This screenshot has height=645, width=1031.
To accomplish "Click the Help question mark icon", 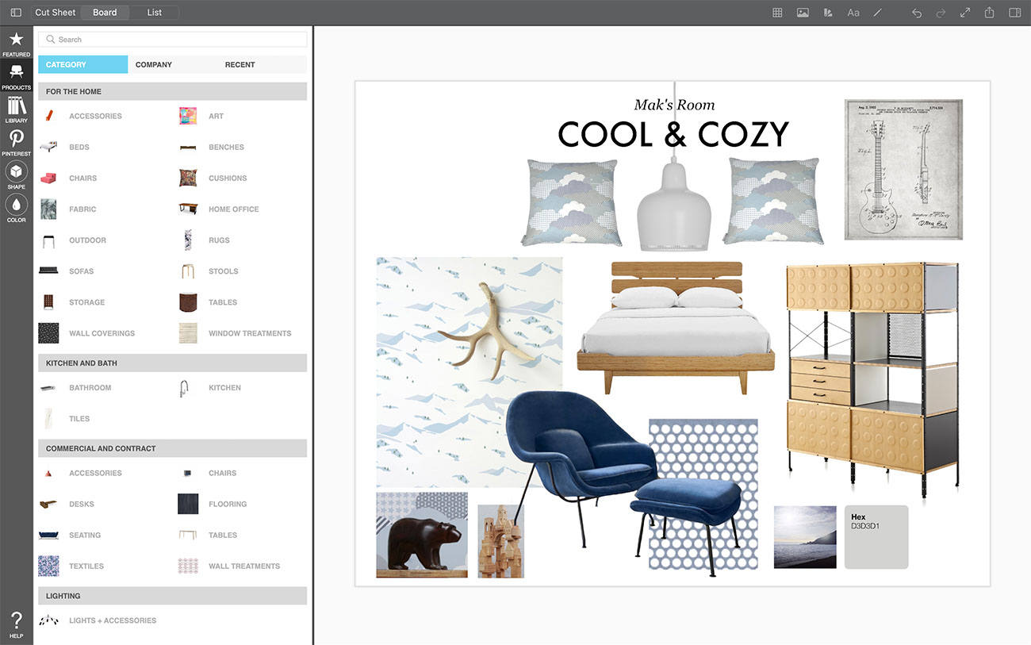I will tap(16, 624).
